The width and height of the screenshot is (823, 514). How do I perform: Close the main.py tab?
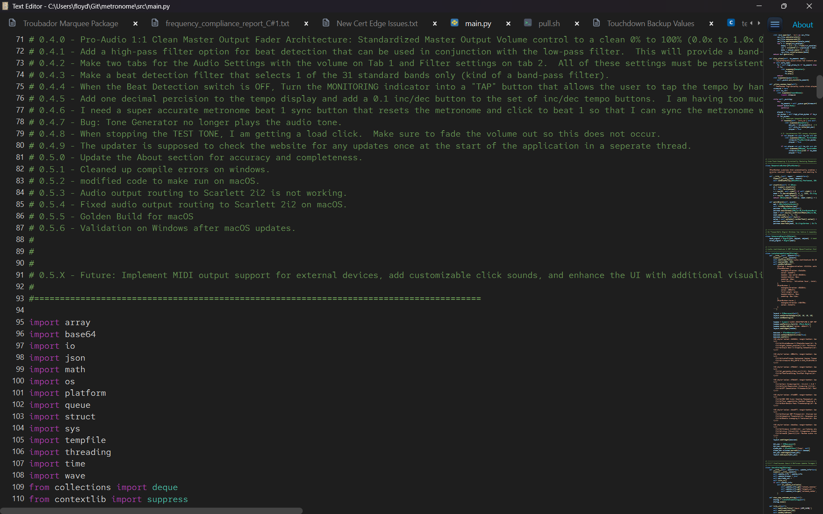(508, 24)
